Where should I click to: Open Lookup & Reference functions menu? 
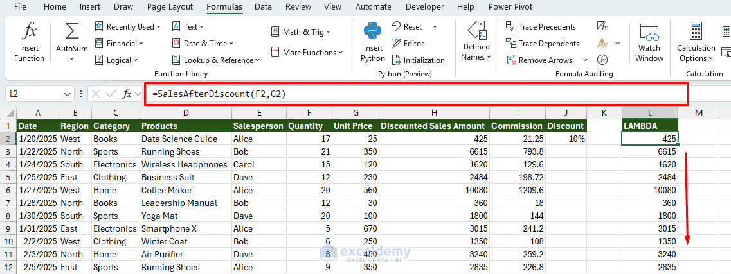215,60
